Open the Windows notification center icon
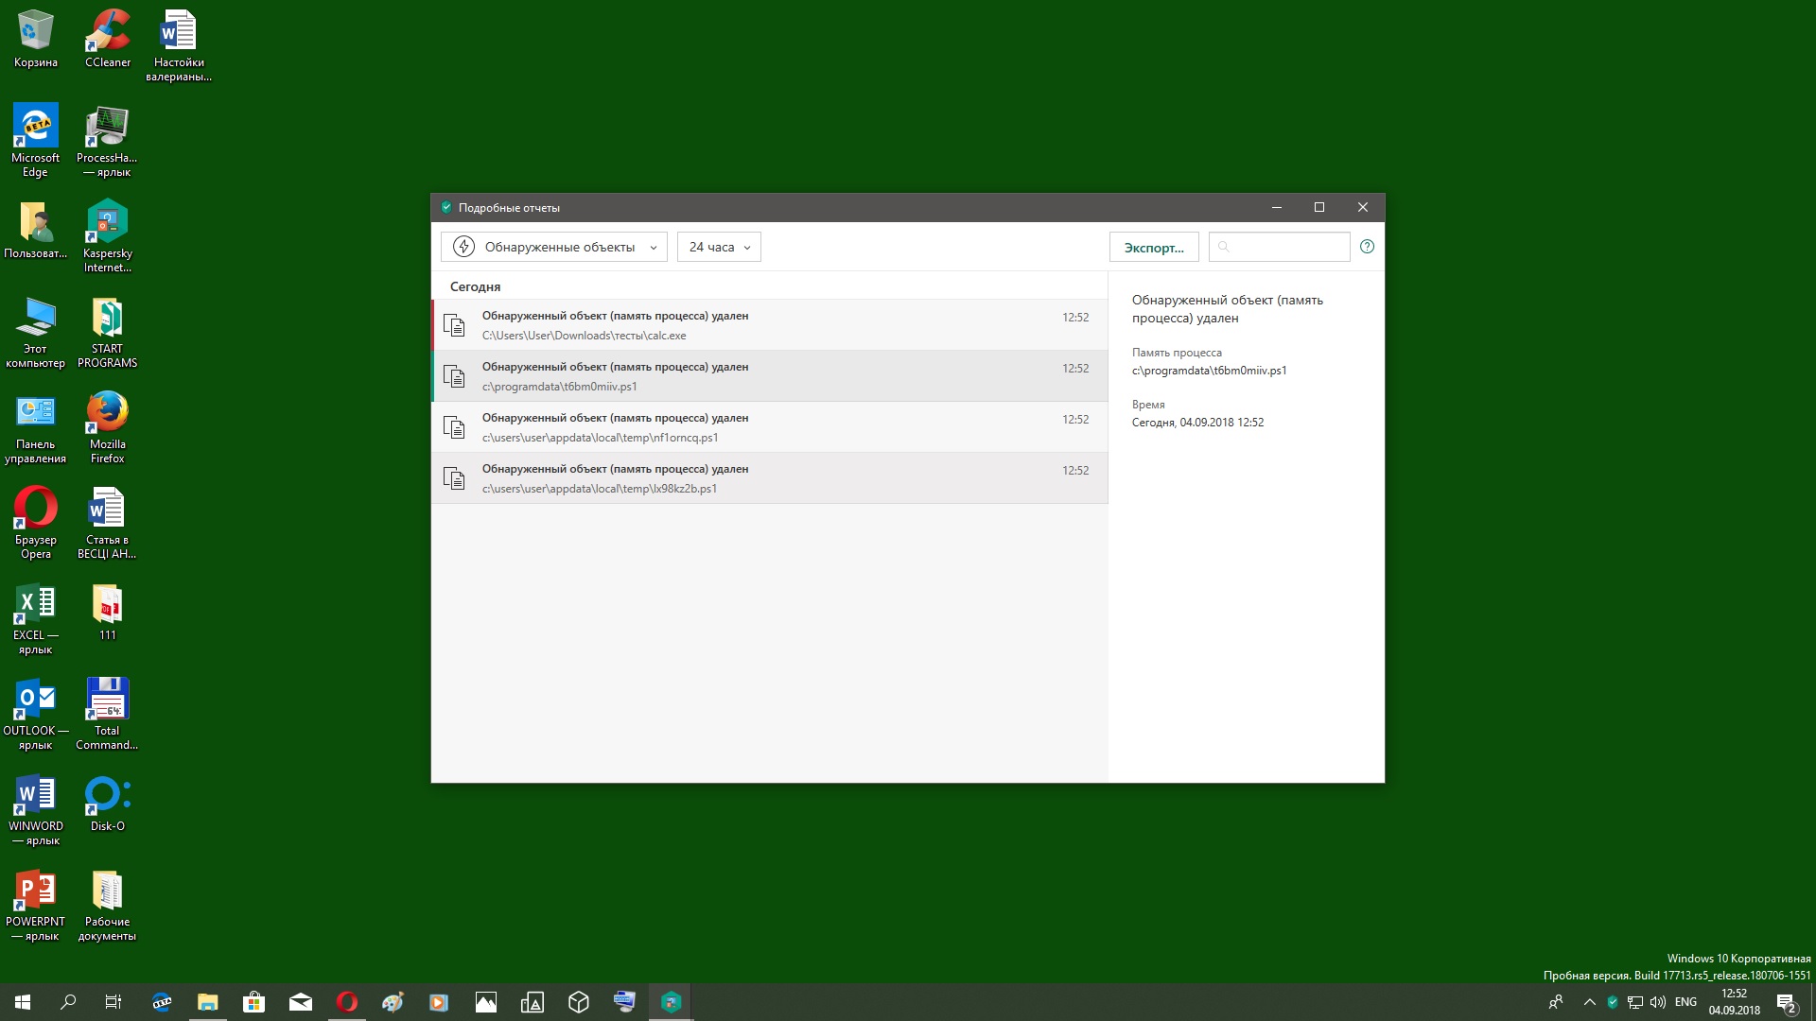 coord(1786,1002)
